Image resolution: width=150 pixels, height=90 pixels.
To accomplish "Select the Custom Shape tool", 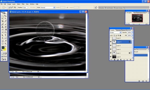I will [x=5, y=38].
